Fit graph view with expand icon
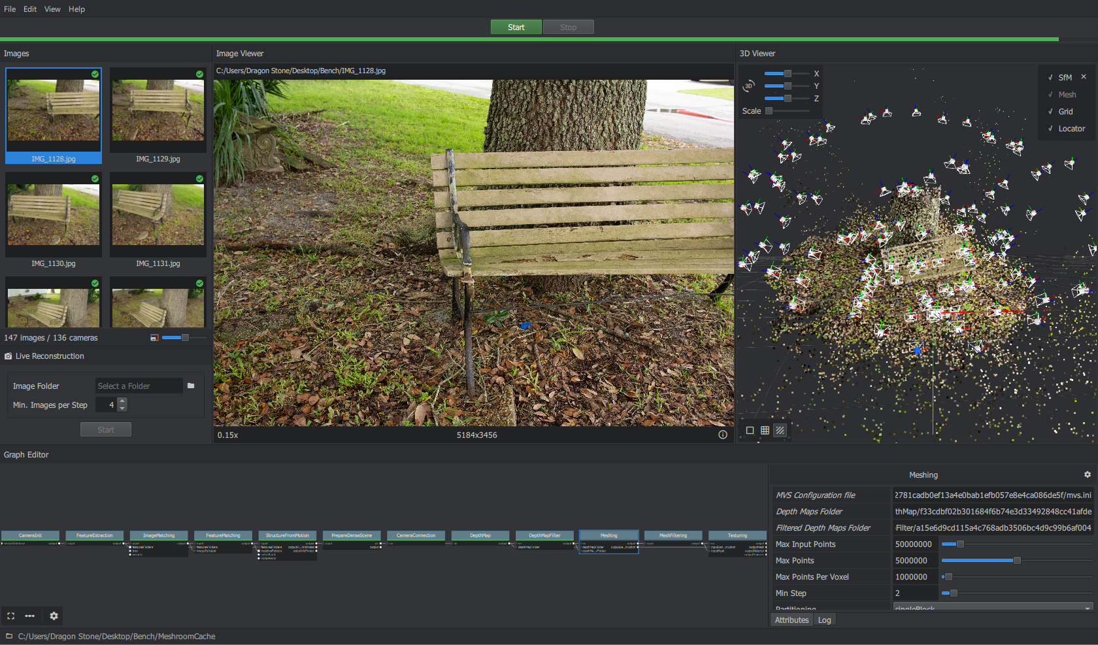Image resolution: width=1098 pixels, height=645 pixels. pyautogui.click(x=10, y=616)
